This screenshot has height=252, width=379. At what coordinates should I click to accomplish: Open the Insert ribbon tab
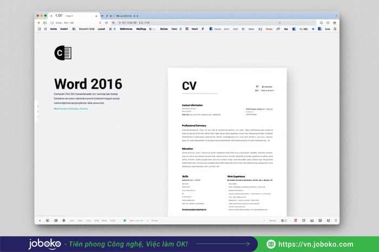click(64, 29)
